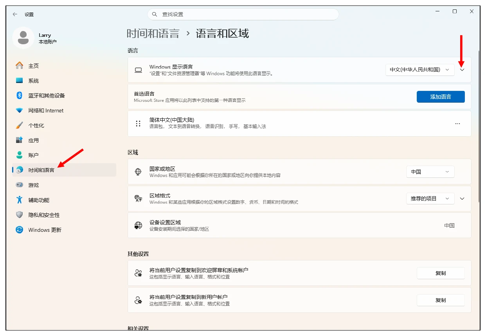This screenshot has width=486, height=336.
Task: Click the 主页 house icon
Action: coord(19,66)
